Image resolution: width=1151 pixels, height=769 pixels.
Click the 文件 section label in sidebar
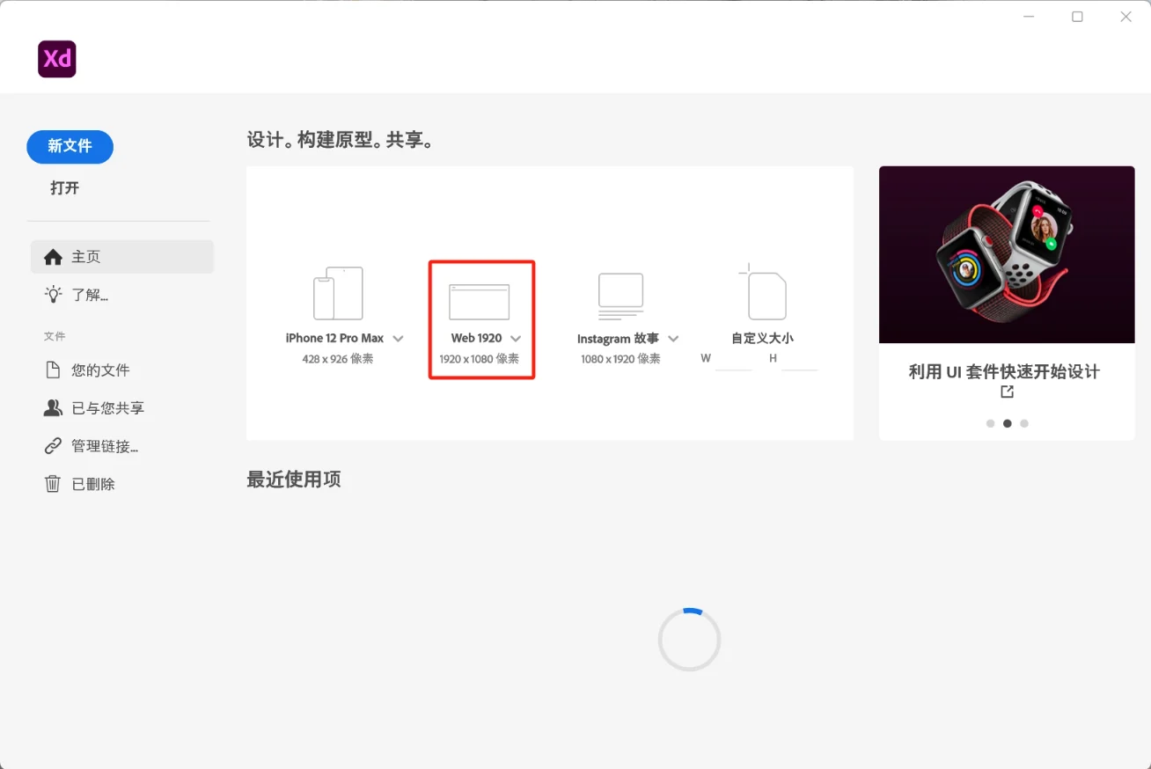[x=55, y=336]
